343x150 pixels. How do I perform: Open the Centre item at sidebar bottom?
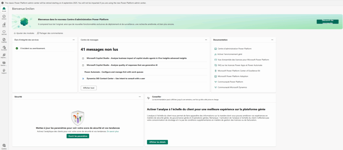(4, 147)
